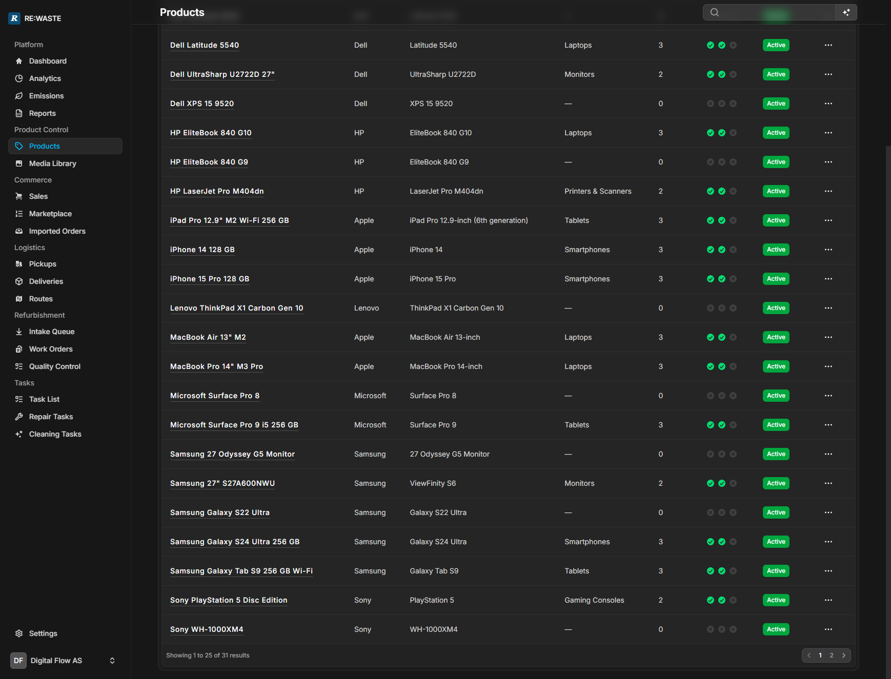Viewport: 891px width, 679px height.
Task: Click the Galaxy S24 Ultra model cell
Action: click(438, 542)
